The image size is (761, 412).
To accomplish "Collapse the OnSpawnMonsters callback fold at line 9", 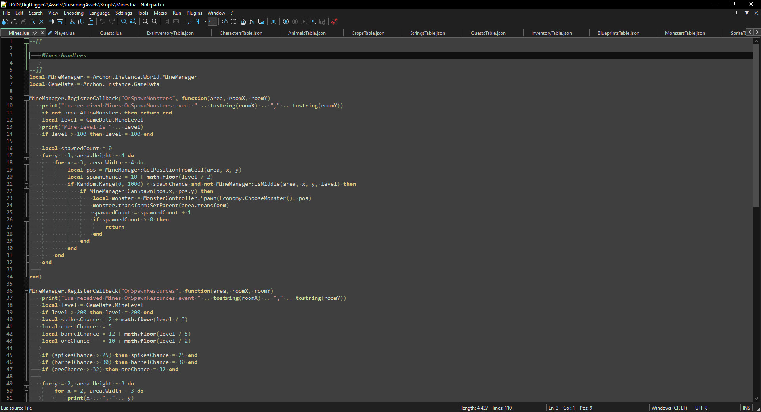I will coord(26,98).
